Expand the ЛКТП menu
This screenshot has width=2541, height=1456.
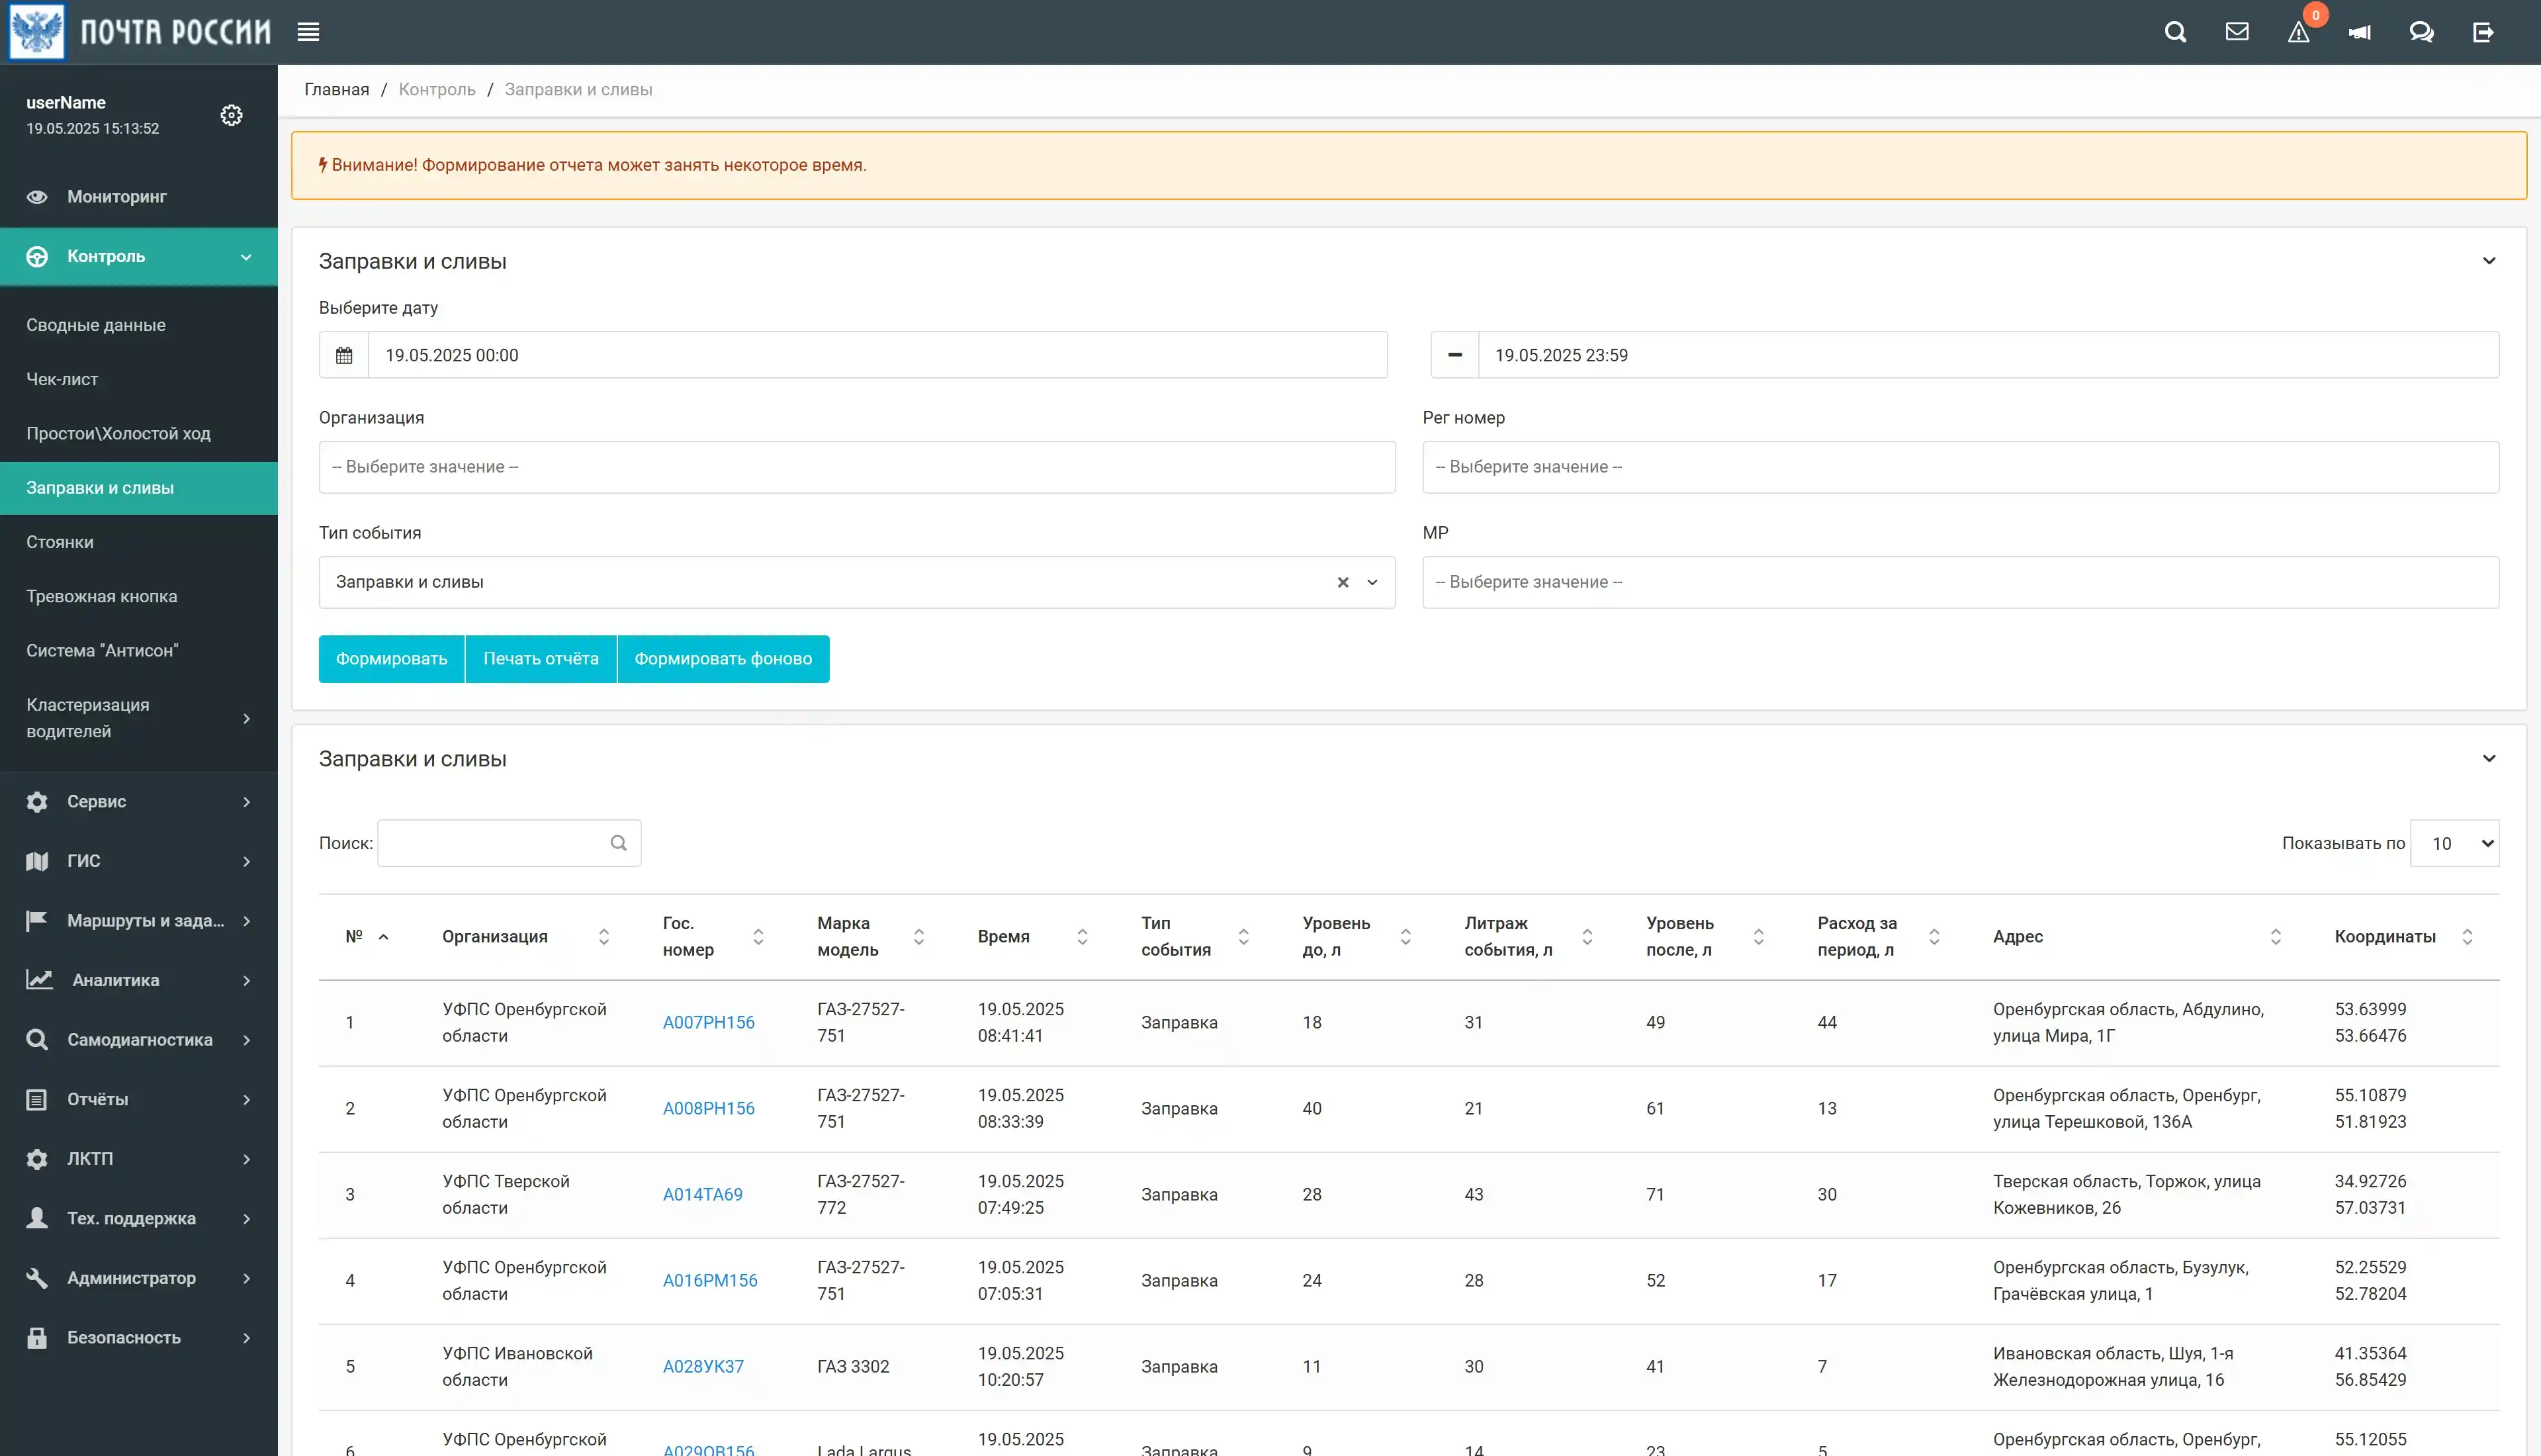pos(139,1159)
